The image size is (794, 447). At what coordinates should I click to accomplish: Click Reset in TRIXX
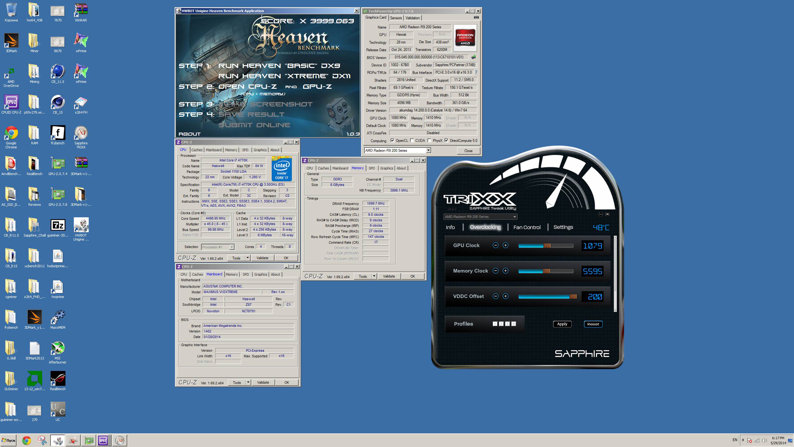pyautogui.click(x=593, y=324)
